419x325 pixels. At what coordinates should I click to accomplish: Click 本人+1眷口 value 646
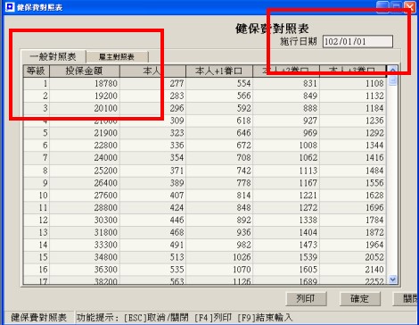(x=219, y=133)
